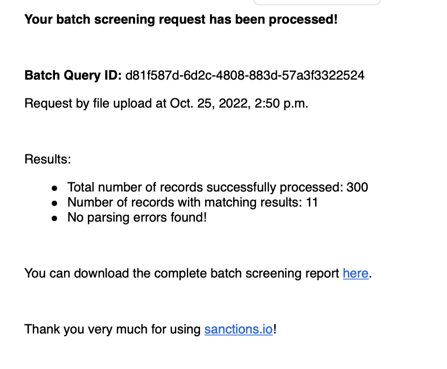Click the 'Batch Query ID:' bold label
The height and width of the screenshot is (369, 447).
73,75
